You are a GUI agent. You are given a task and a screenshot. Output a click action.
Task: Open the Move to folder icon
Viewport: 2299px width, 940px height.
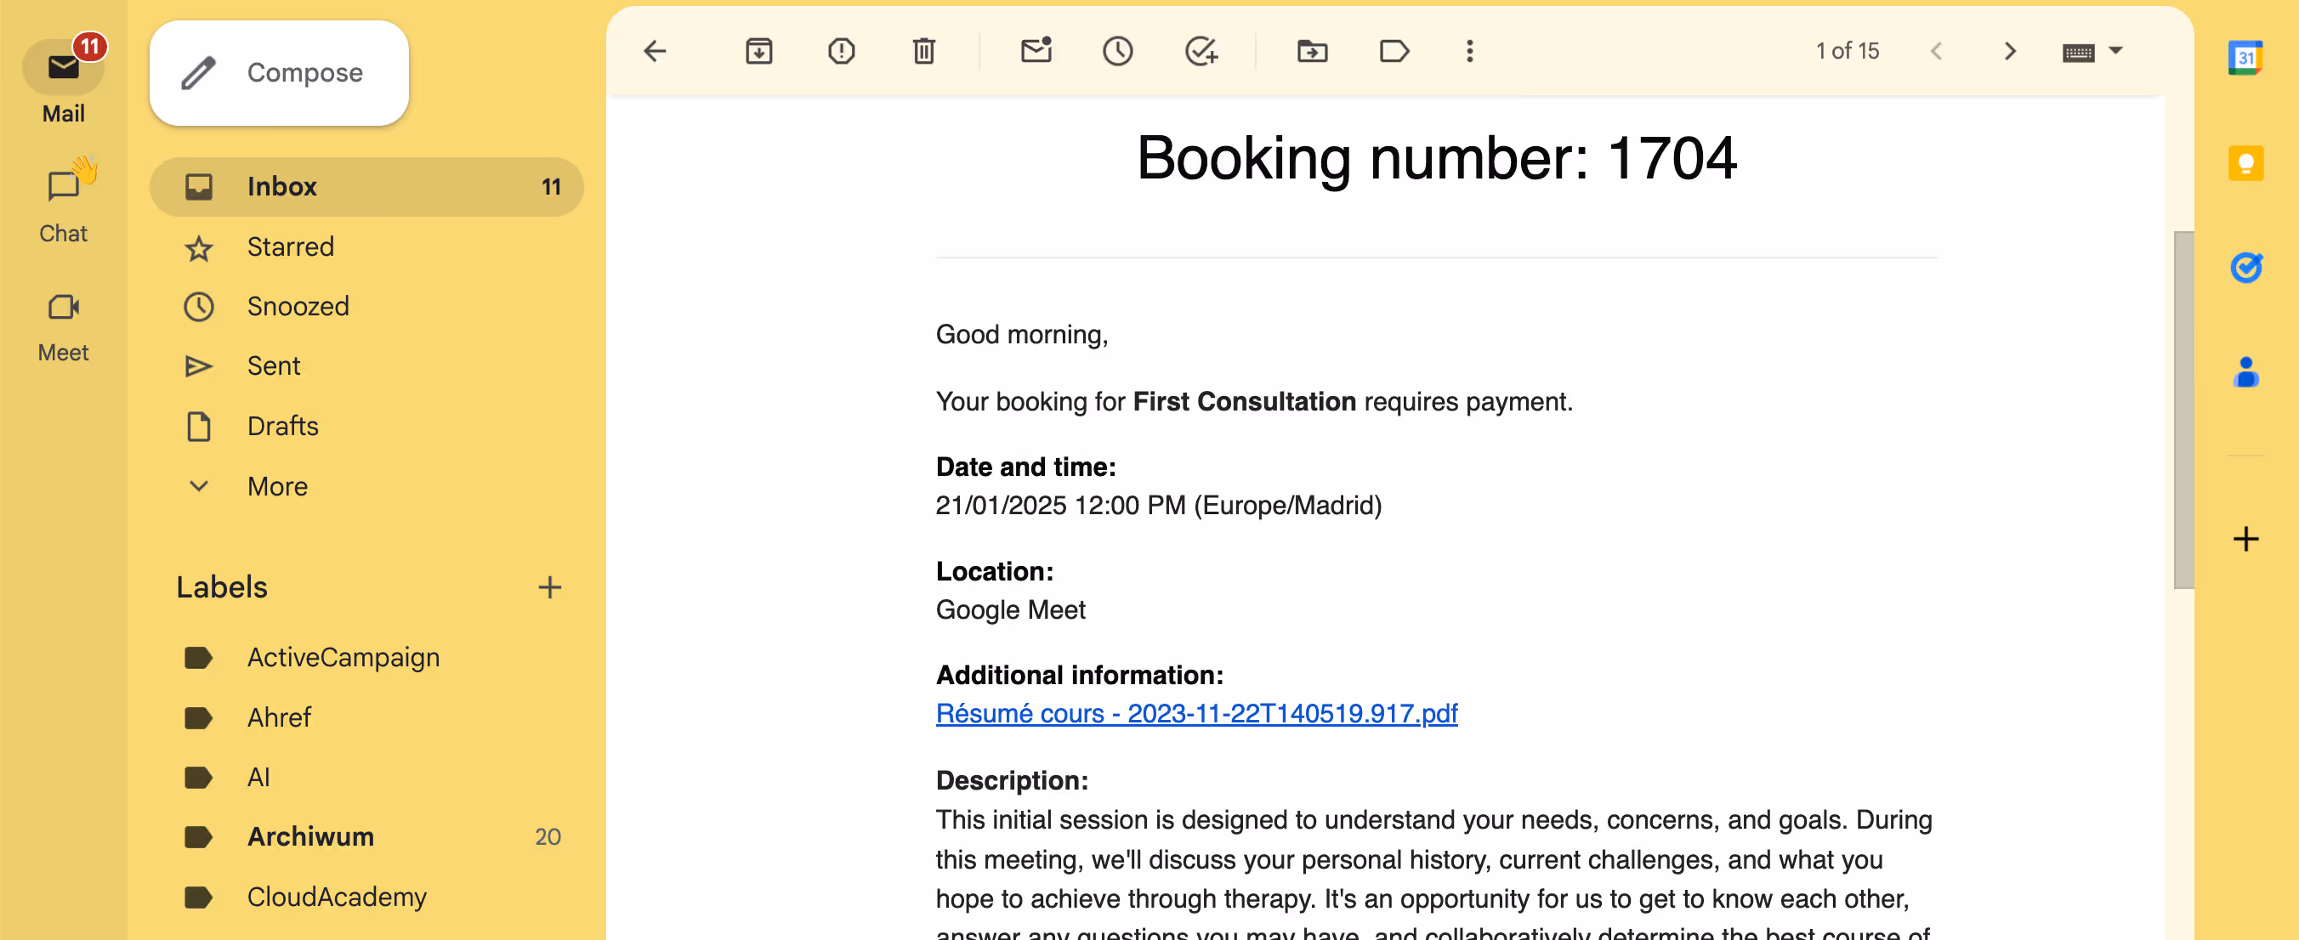1312,51
